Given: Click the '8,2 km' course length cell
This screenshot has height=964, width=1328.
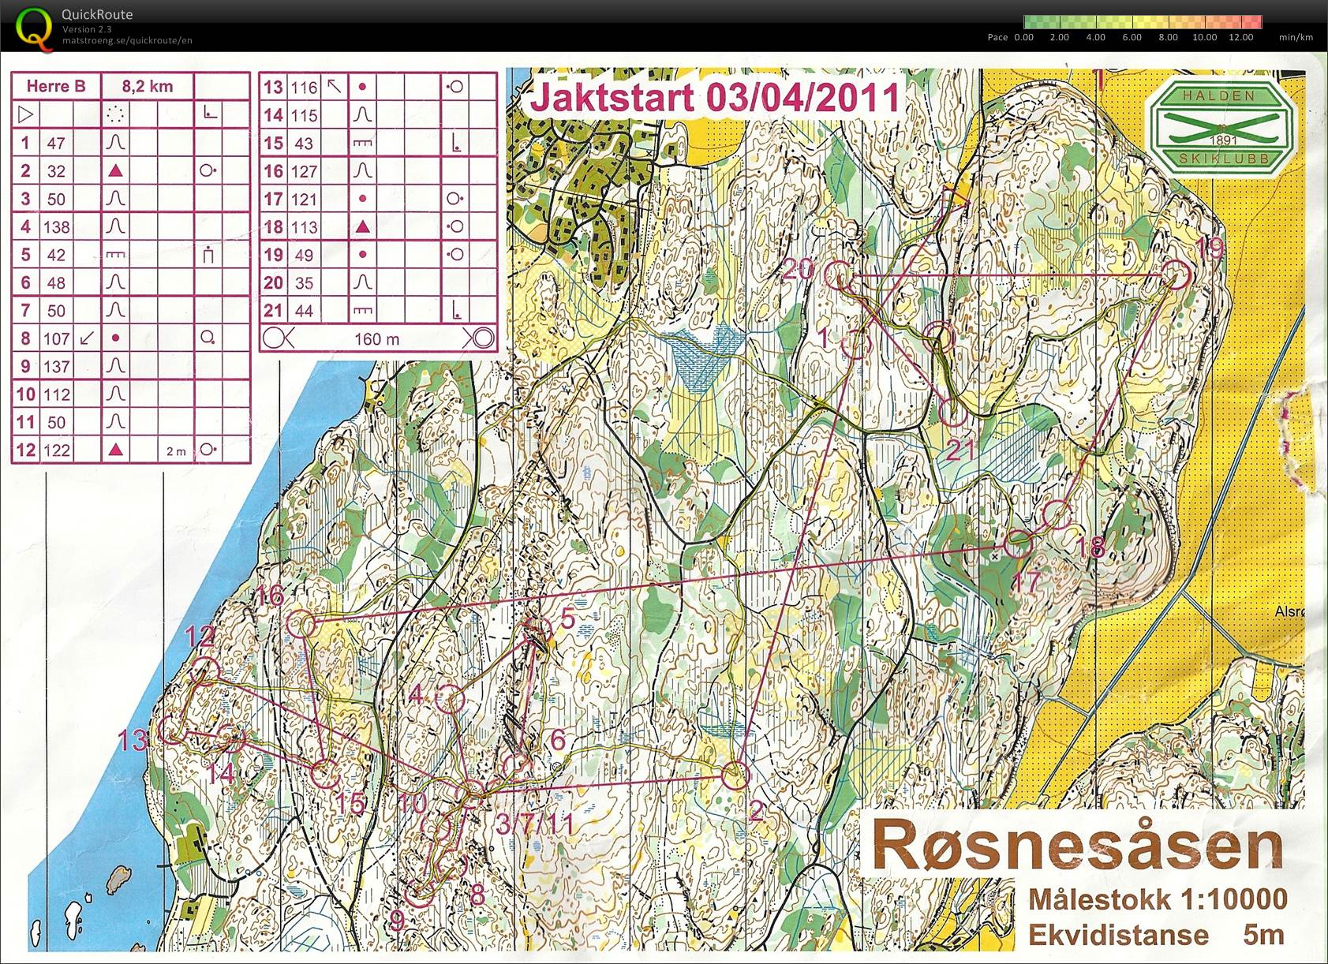Looking at the screenshot, I should tap(147, 86).
